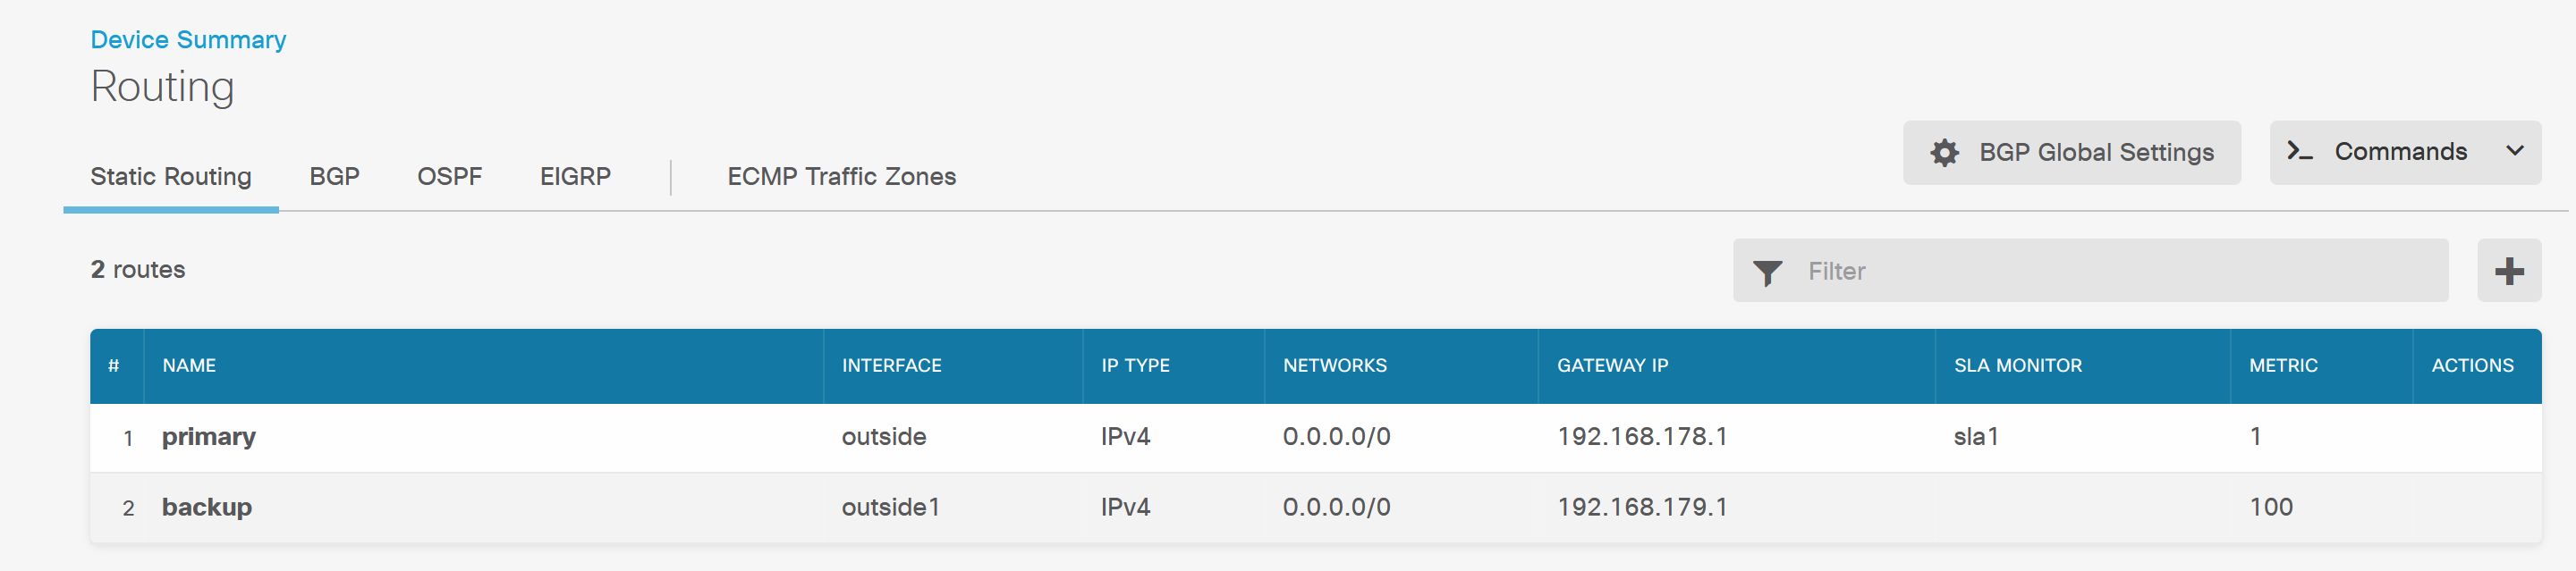Sort routes by the INTERFACE column

891,365
